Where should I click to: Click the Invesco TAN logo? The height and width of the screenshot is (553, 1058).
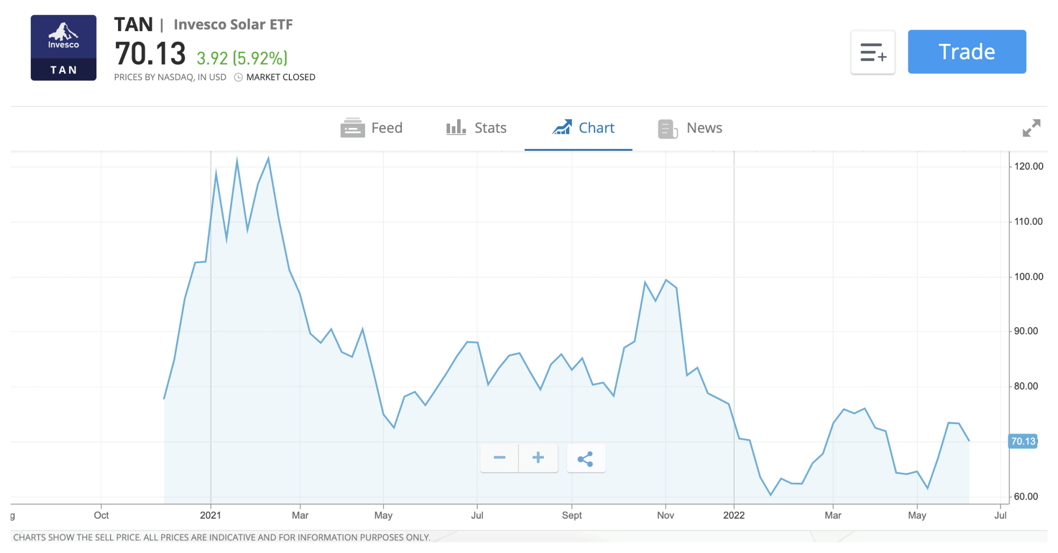(x=63, y=48)
